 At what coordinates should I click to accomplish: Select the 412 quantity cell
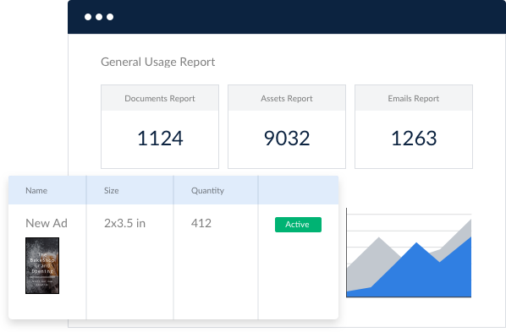[201, 223]
